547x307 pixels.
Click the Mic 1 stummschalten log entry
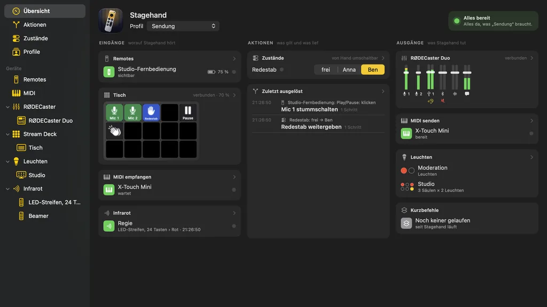[x=318, y=106]
